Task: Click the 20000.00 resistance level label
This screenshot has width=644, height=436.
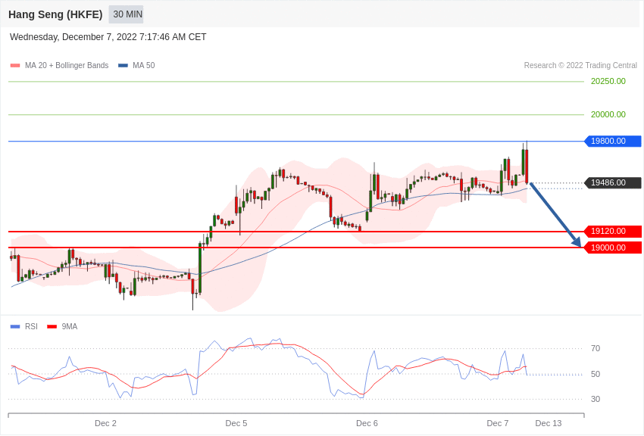Action: [608, 114]
